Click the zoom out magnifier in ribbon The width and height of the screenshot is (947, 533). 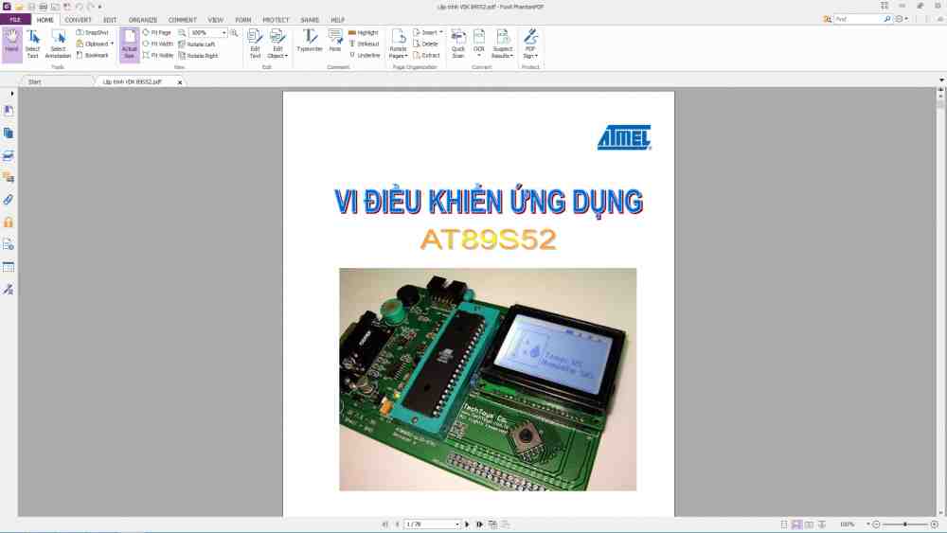(182, 32)
